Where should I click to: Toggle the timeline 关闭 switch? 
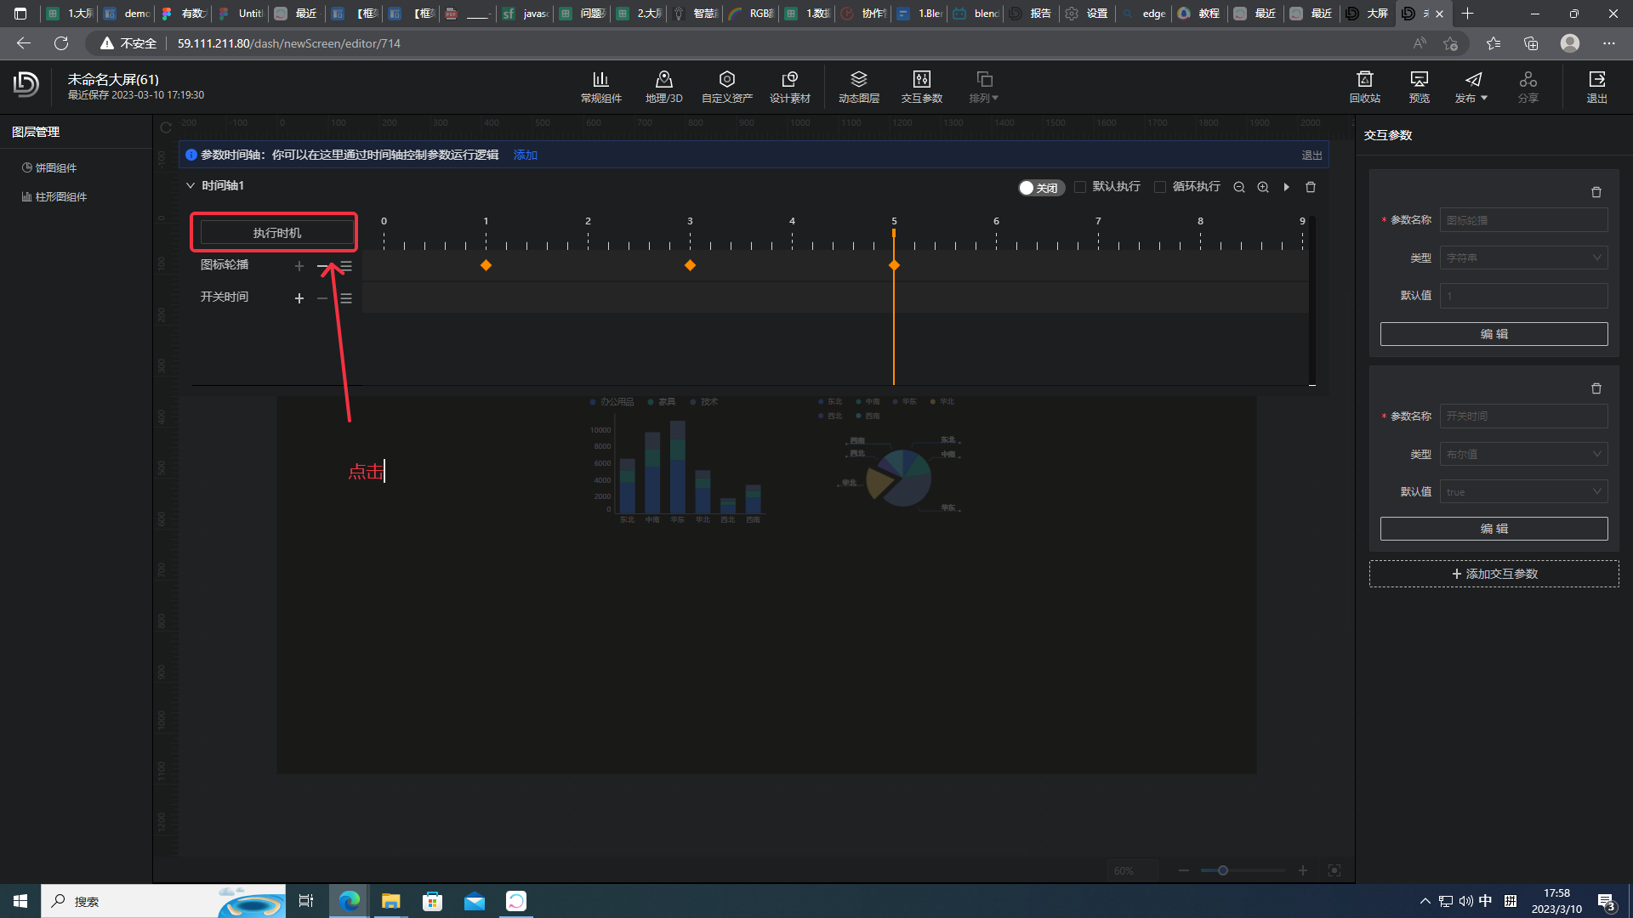click(x=1041, y=188)
